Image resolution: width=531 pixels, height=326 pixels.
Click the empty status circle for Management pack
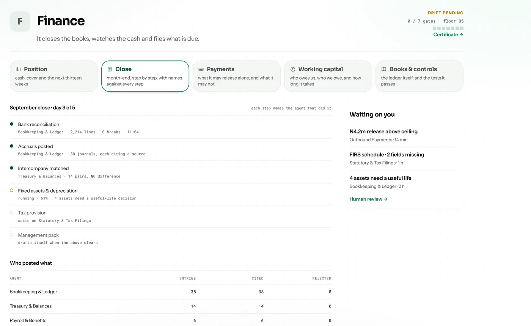point(12,235)
